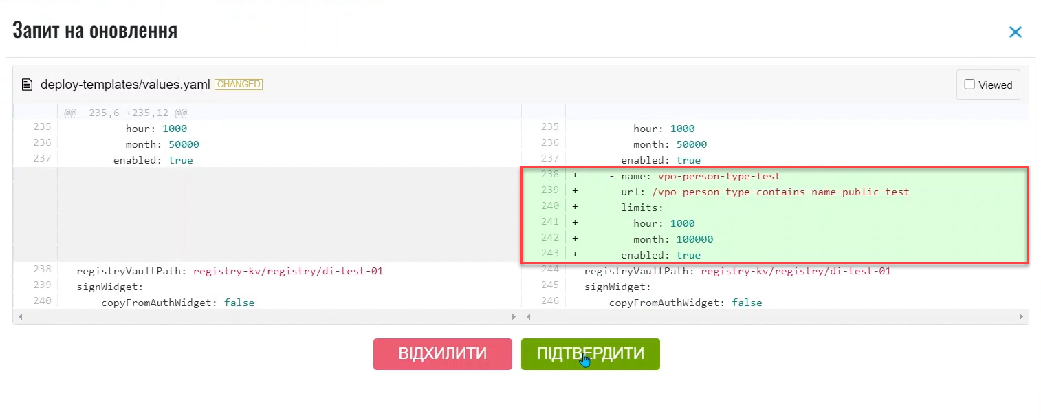Image resolution: width=1041 pixels, height=418 pixels.
Task: Click the ПІДТВЕРДИТИ confirm button
Action: (x=591, y=354)
